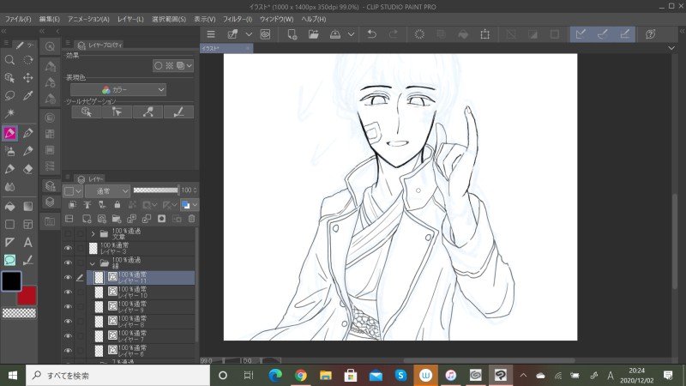Show the 文章 folder by its visibility box
The image size is (686, 386).
pyautogui.click(x=68, y=233)
